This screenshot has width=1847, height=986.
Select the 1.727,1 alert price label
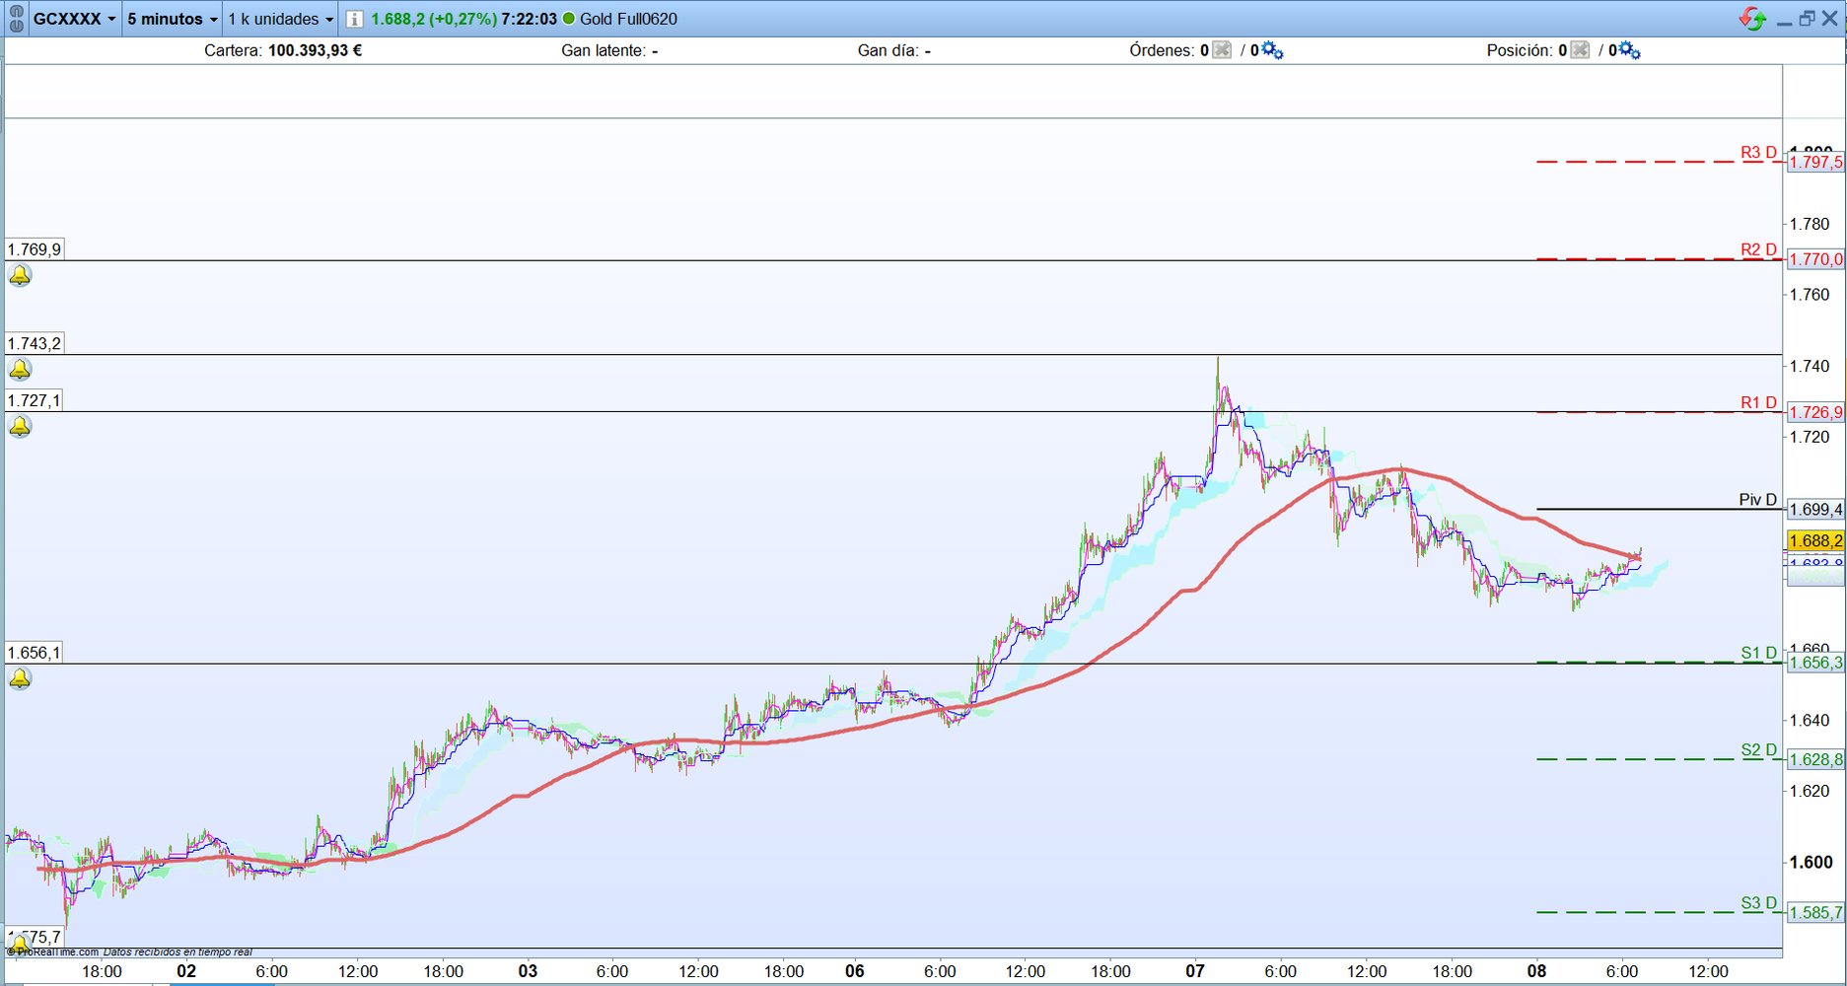click(x=34, y=400)
